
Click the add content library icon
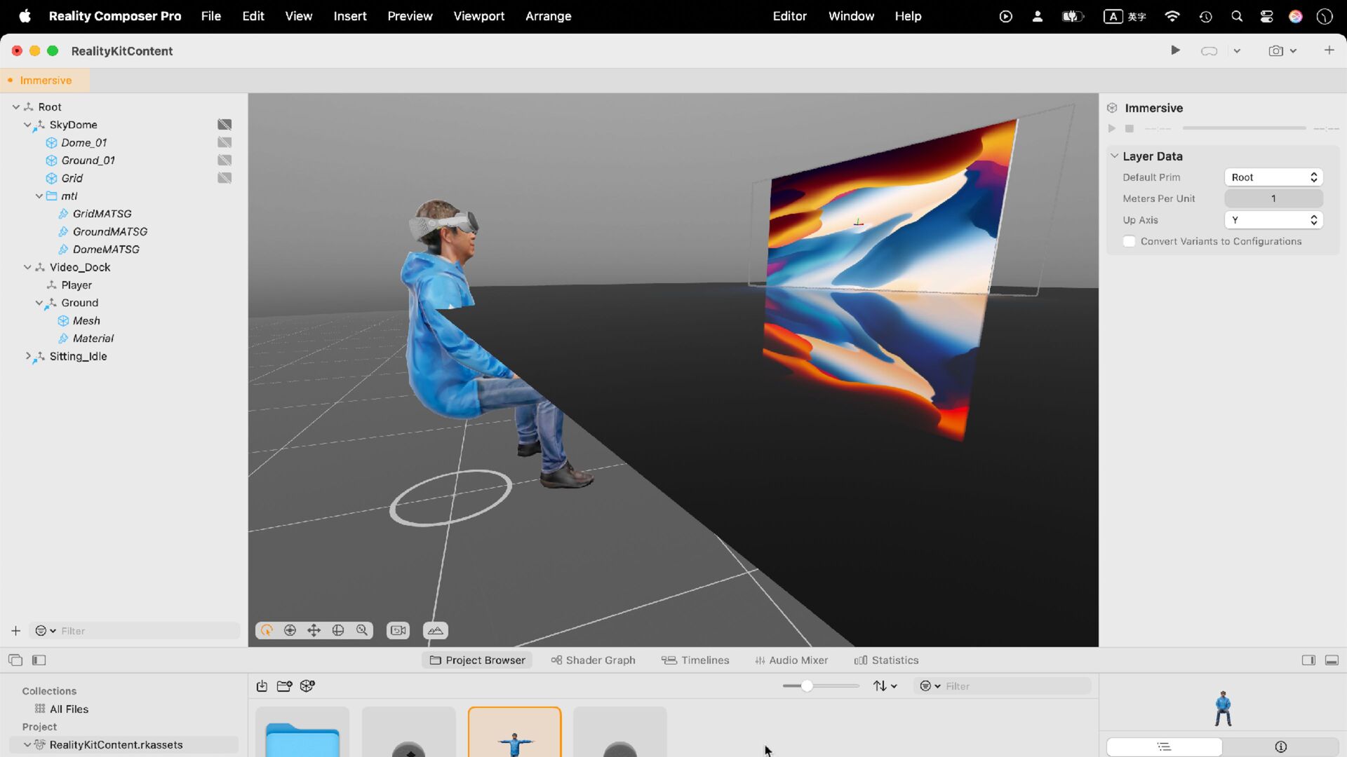click(307, 686)
